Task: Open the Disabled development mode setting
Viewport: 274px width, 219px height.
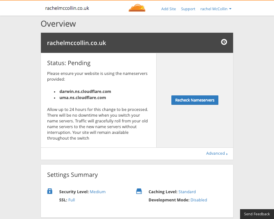Action: click(199, 200)
